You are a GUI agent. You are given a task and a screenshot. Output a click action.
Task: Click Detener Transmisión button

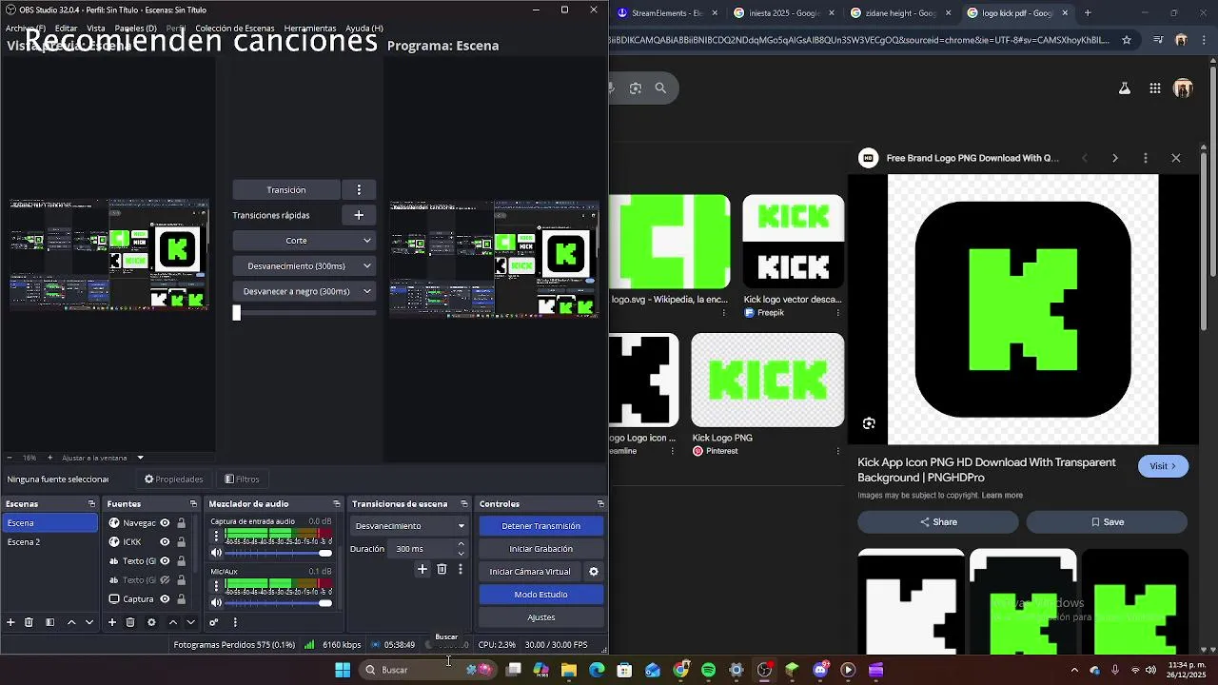[540, 526]
